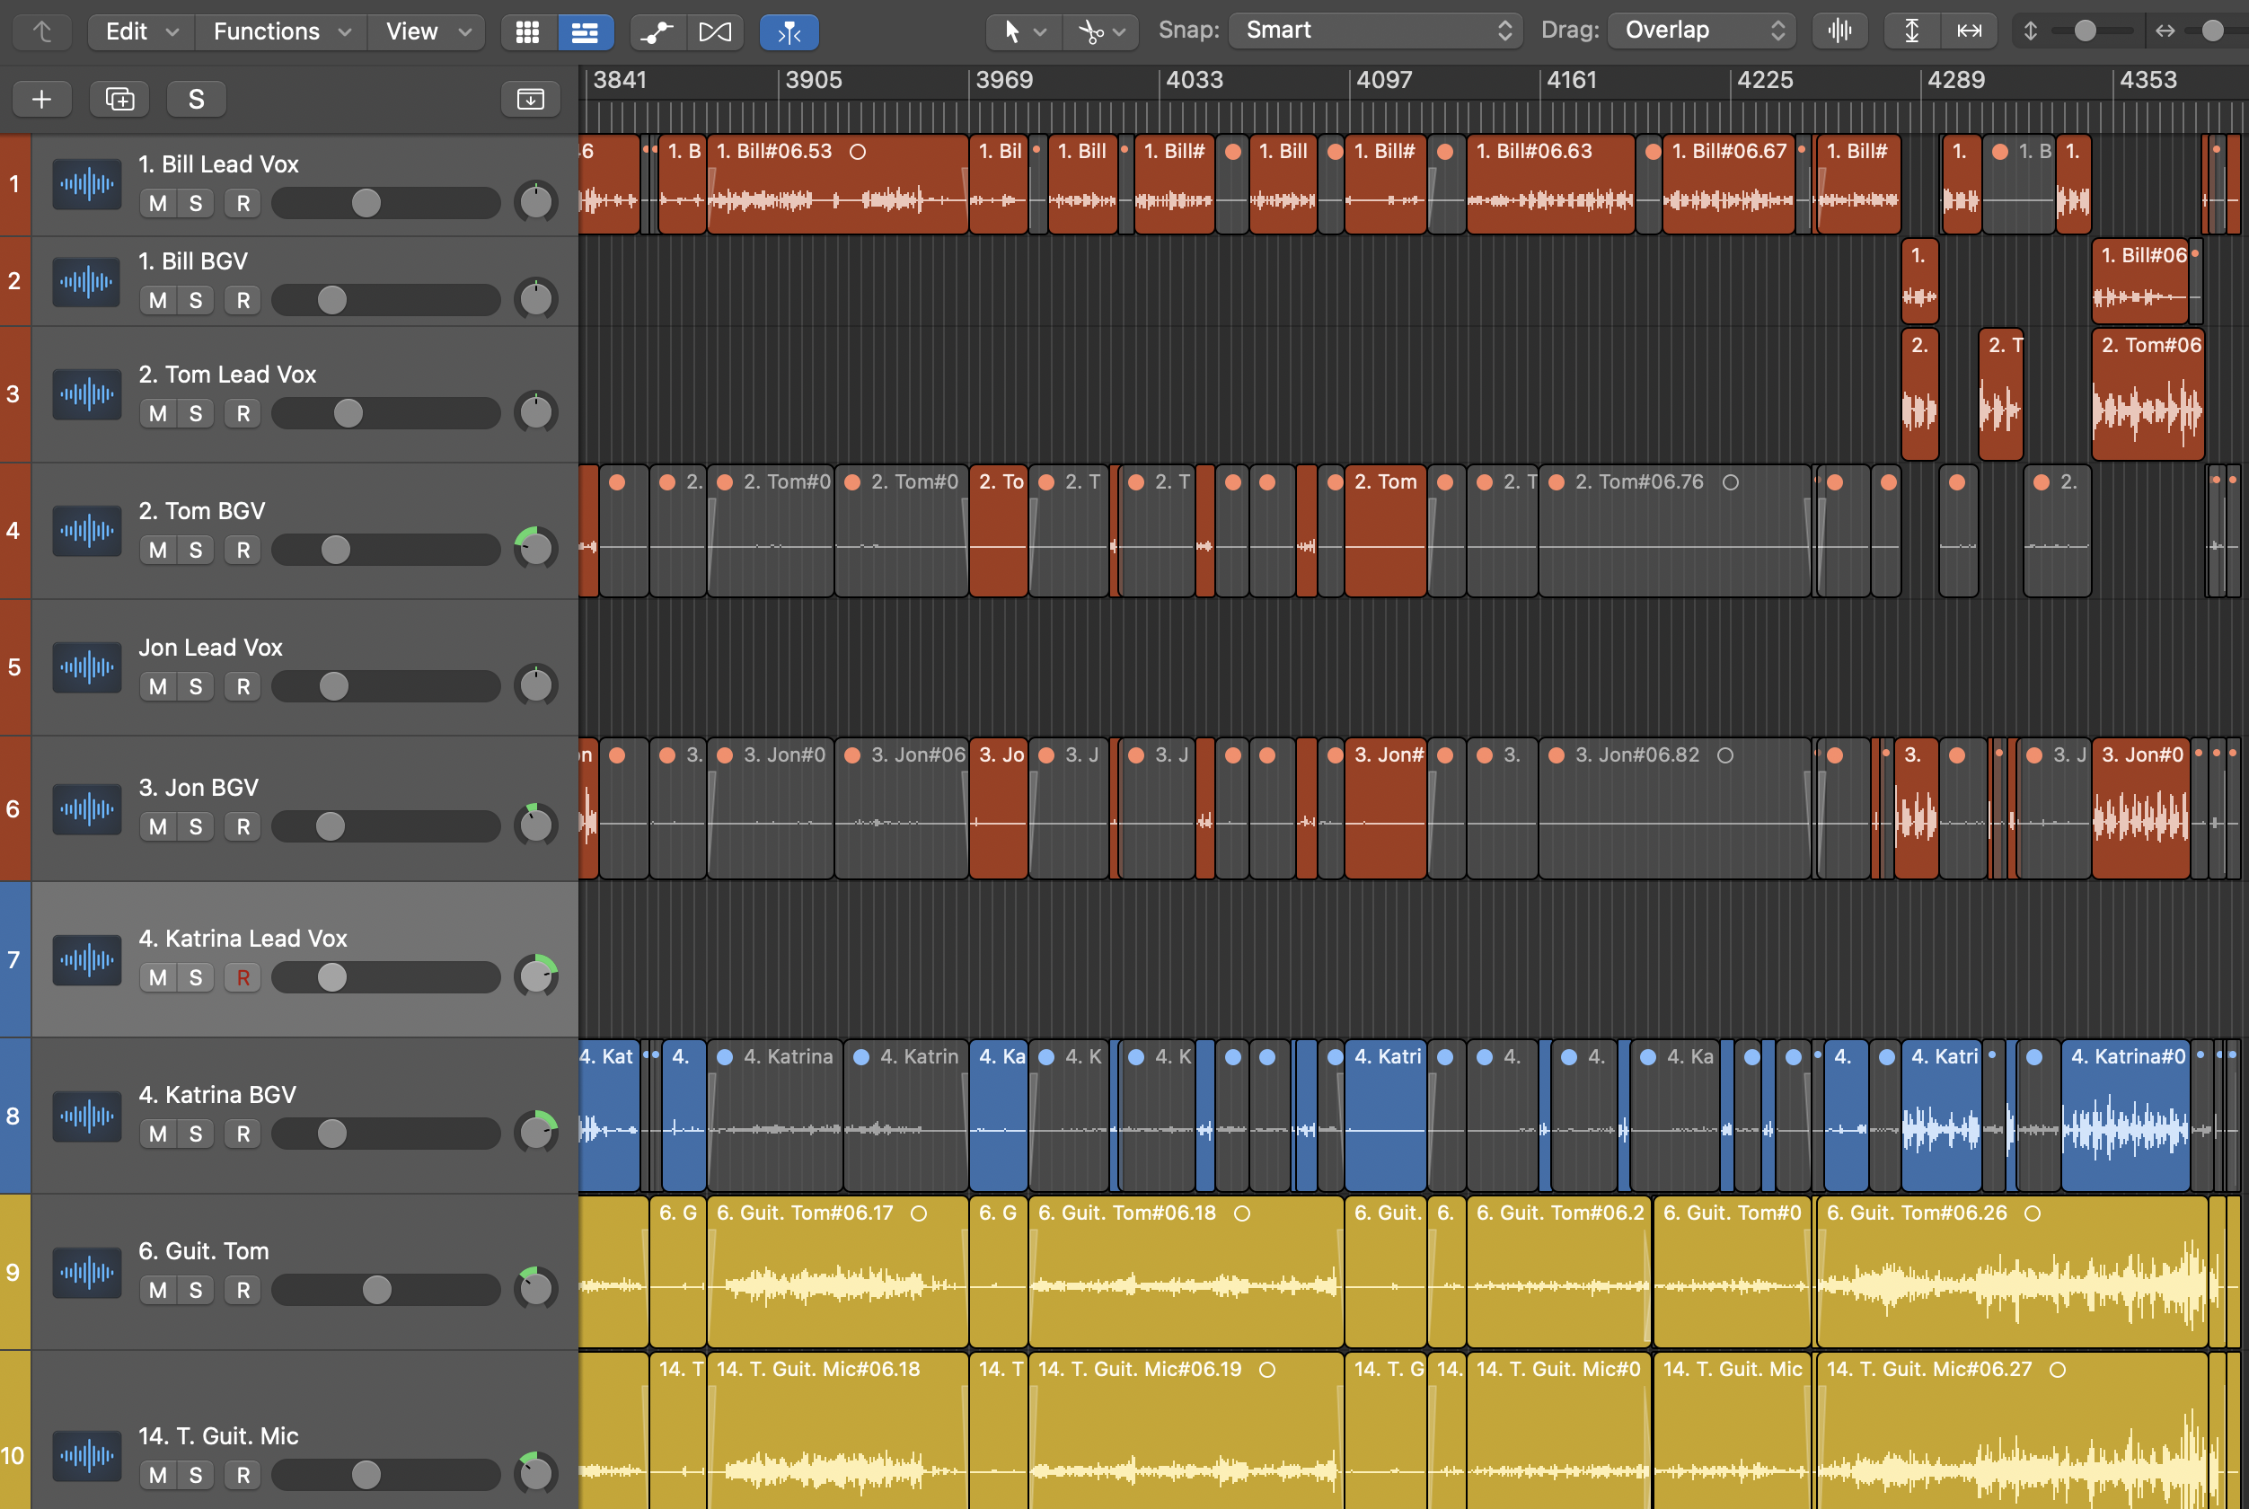Click the duplicate track icon

(x=119, y=99)
